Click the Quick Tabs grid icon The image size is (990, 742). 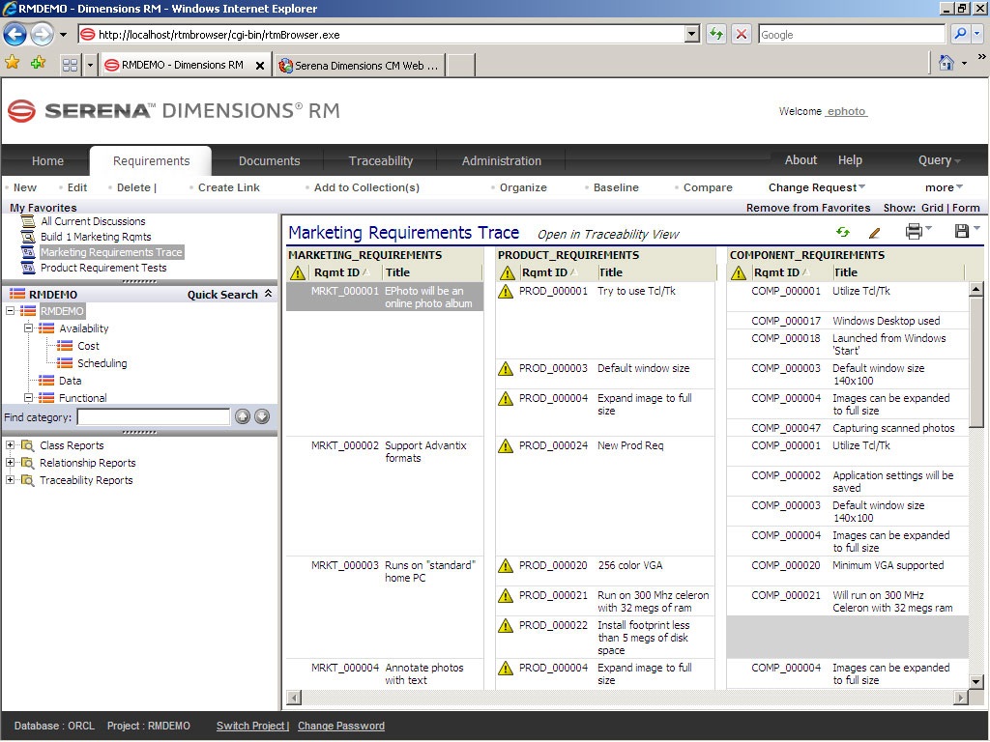pyautogui.click(x=70, y=65)
